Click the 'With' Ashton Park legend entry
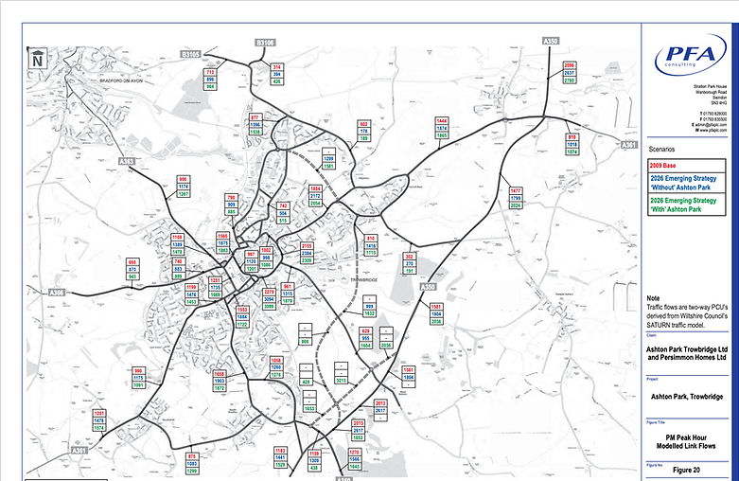Viewport: 739px width, 481px height. click(687, 205)
